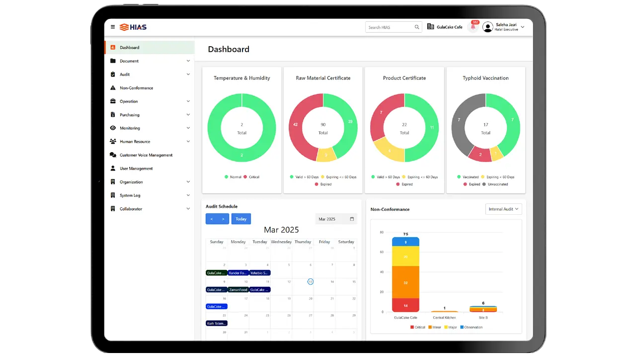Toggle the Unvaccinated legend item

[495, 184]
